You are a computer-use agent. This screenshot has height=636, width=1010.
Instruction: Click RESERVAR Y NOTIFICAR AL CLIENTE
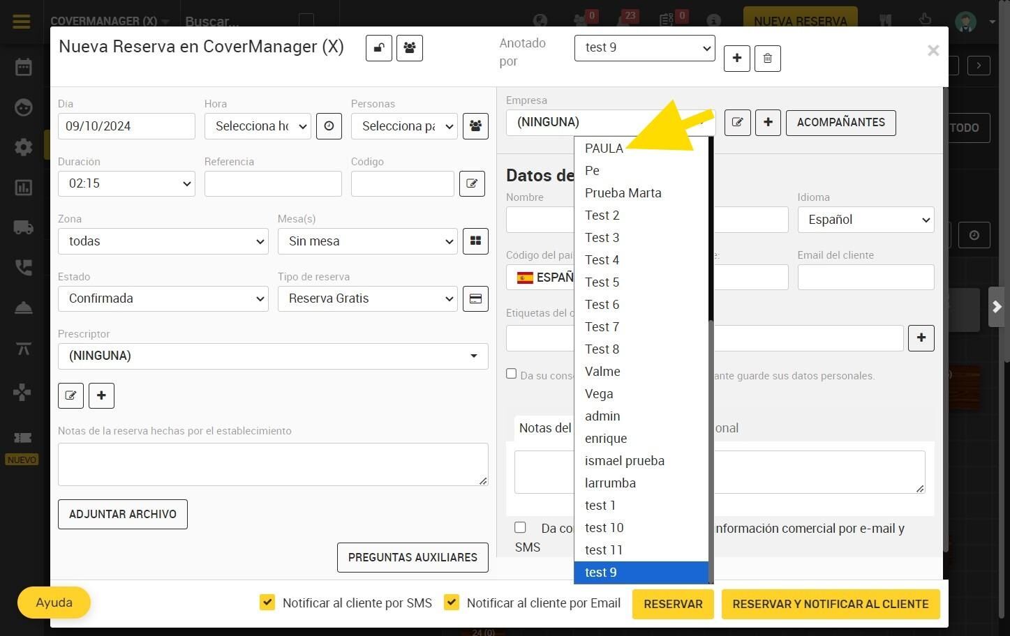[831, 604]
